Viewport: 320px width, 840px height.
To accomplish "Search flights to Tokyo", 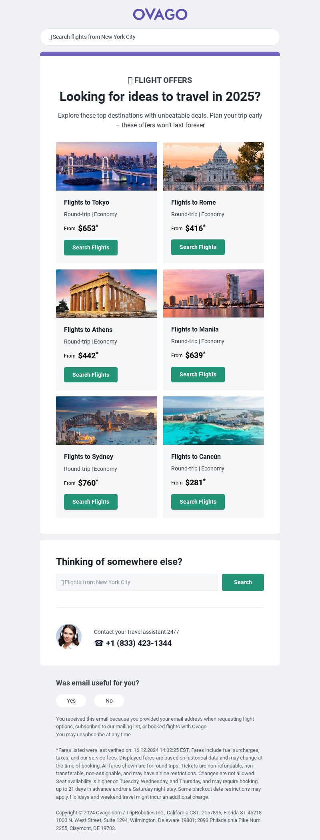I will point(91,247).
